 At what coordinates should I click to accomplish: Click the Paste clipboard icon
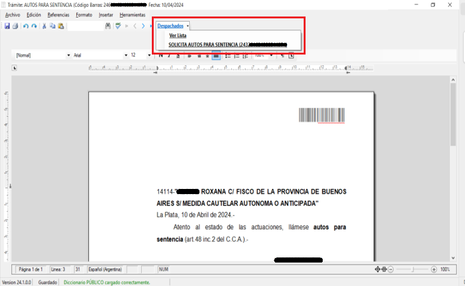61,26
